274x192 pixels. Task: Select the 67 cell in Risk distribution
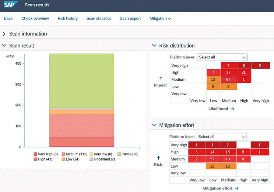pos(229,80)
